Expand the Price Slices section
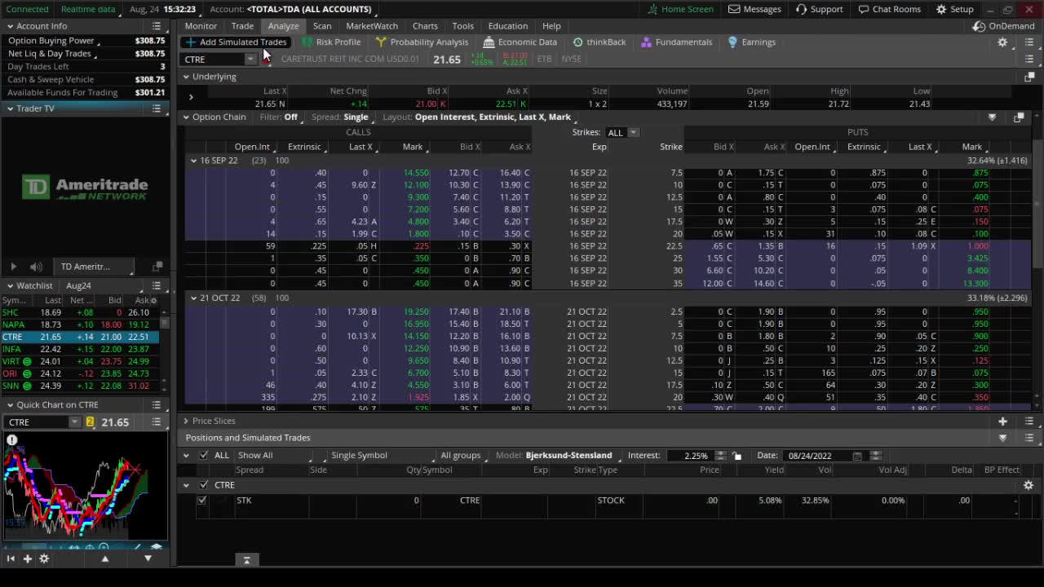1044x587 pixels. (x=186, y=421)
